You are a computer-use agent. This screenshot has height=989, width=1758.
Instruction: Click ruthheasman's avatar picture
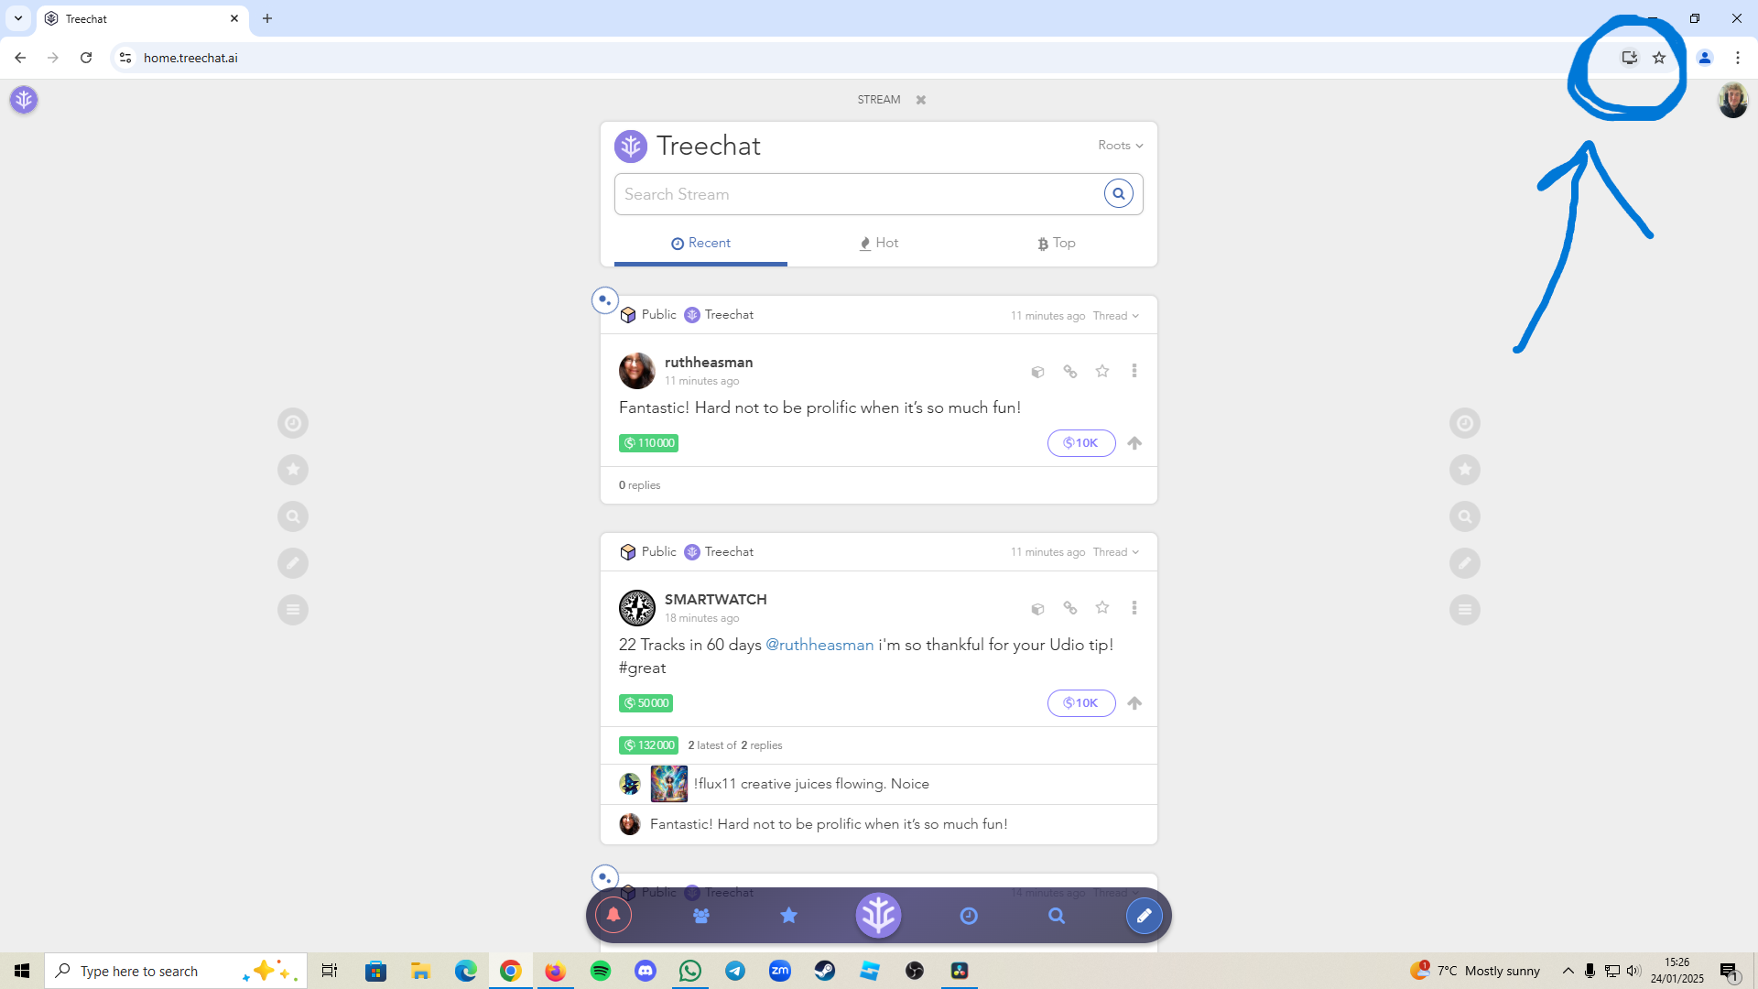(637, 371)
